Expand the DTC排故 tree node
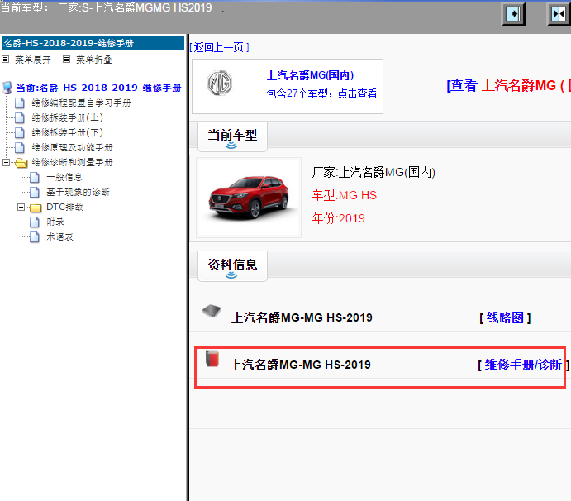The height and width of the screenshot is (501, 571). coord(21,207)
